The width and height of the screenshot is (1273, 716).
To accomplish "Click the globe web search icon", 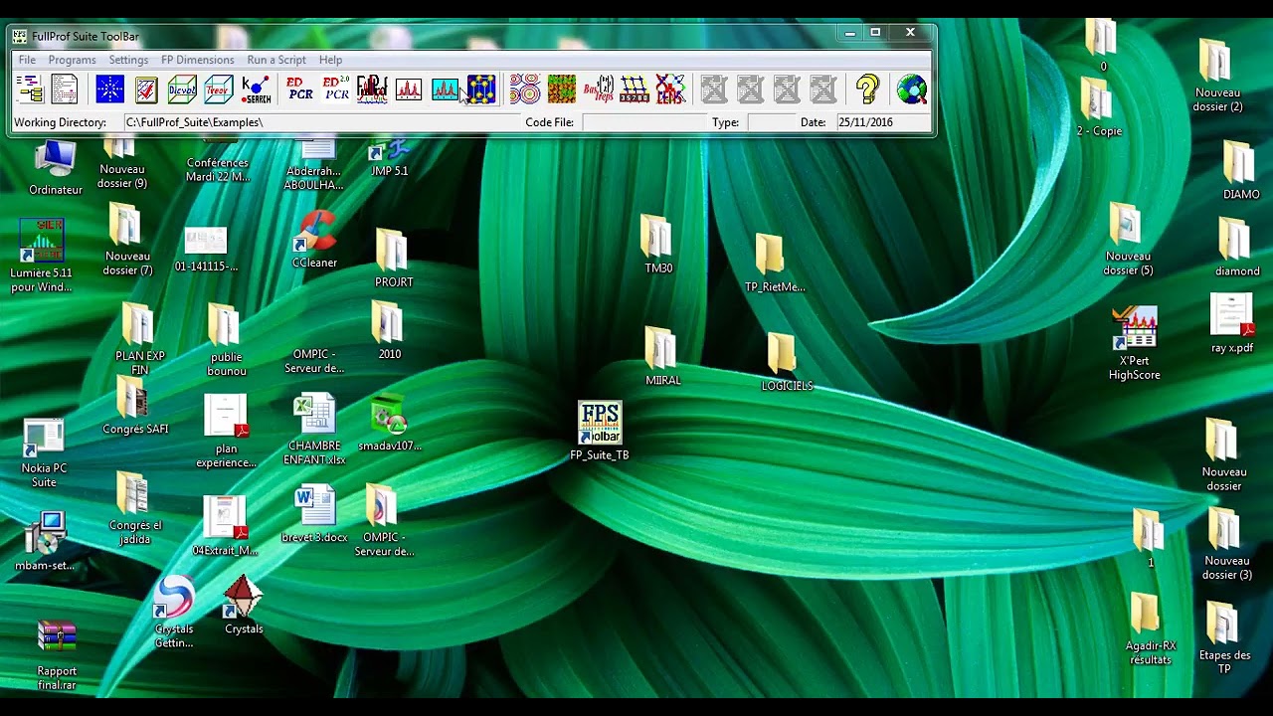I will click(911, 89).
